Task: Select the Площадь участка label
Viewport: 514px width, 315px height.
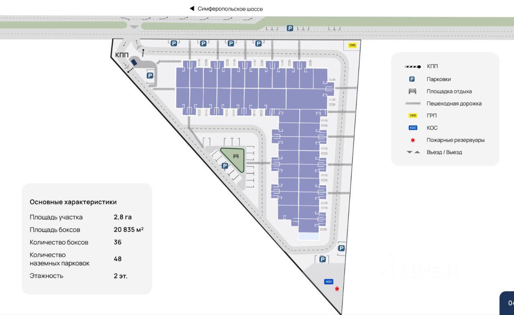Action: [x=56, y=217]
